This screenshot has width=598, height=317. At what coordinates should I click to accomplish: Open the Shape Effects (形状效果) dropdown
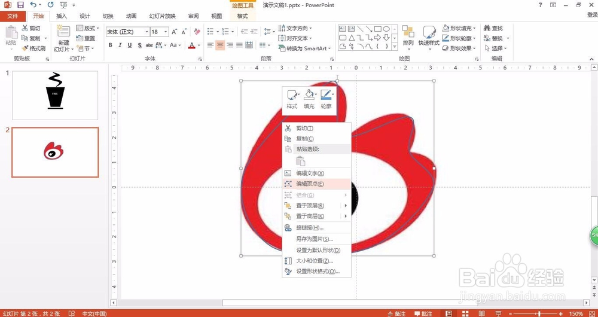point(459,48)
